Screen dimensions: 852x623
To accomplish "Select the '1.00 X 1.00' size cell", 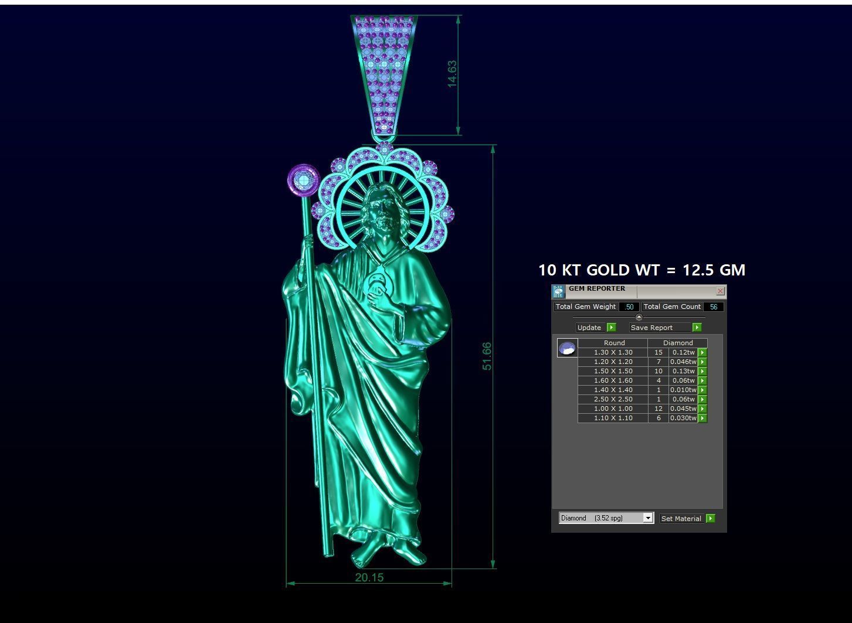I will click(613, 409).
